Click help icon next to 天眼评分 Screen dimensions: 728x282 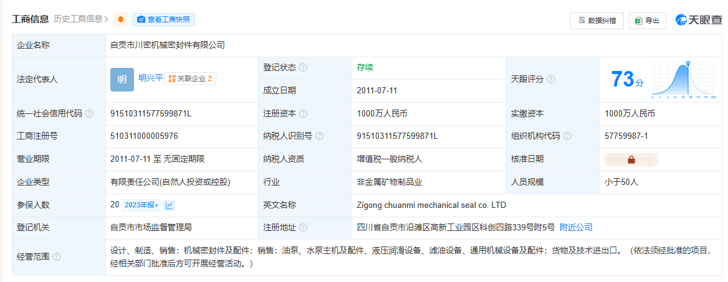point(550,79)
